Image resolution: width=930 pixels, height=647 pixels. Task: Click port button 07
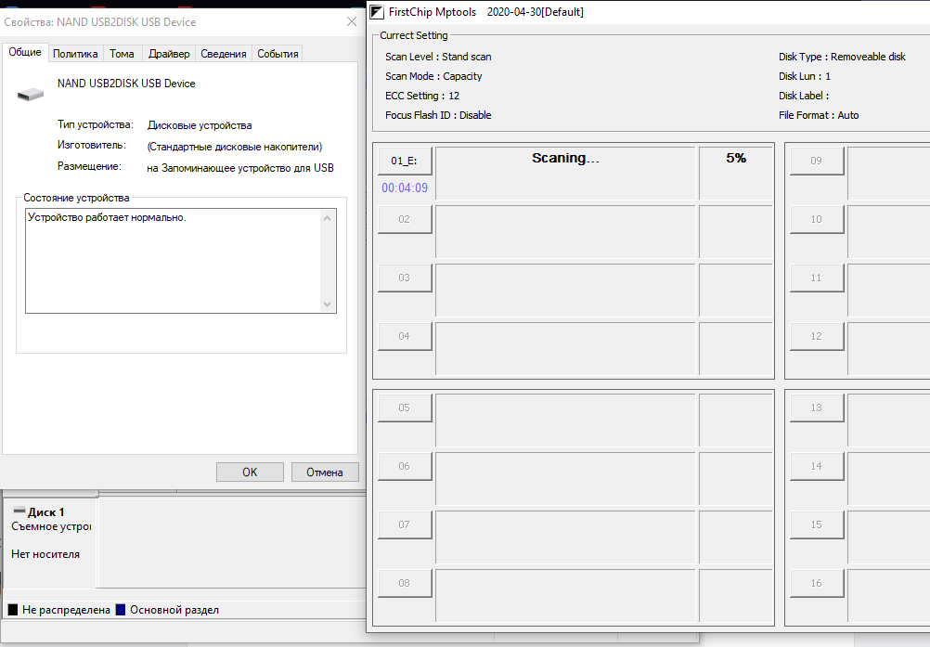pos(405,524)
